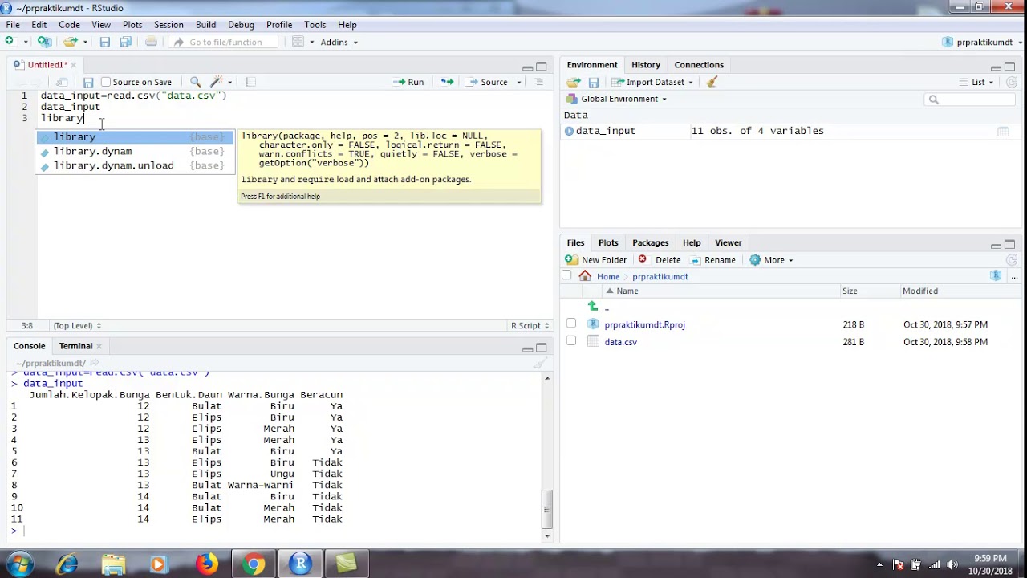Click the console clear broom icon

click(540, 363)
